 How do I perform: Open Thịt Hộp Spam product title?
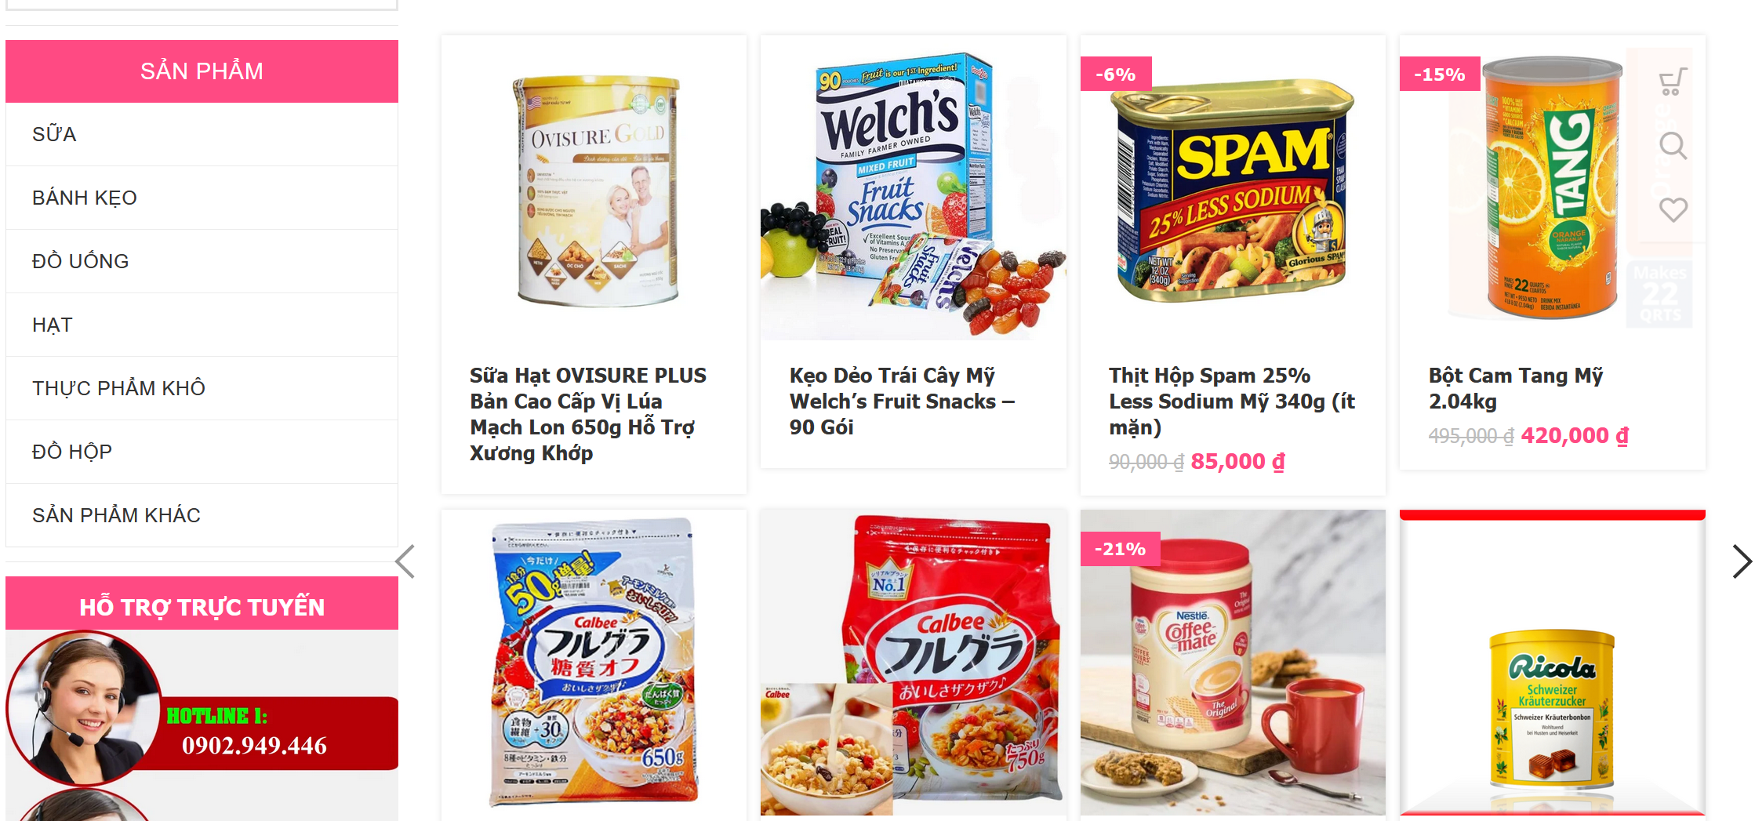tap(1232, 401)
